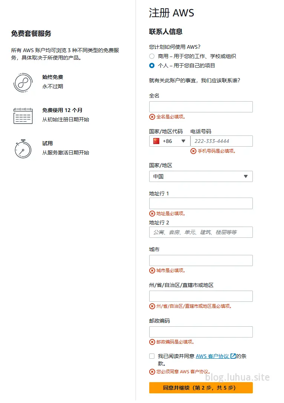
Task: Click the calendar icon for 免费使用 12 个月
Action: point(23,116)
